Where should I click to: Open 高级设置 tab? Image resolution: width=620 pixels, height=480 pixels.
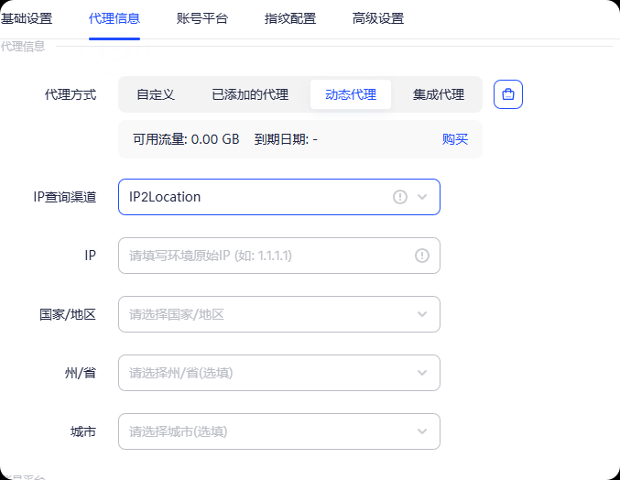[378, 18]
